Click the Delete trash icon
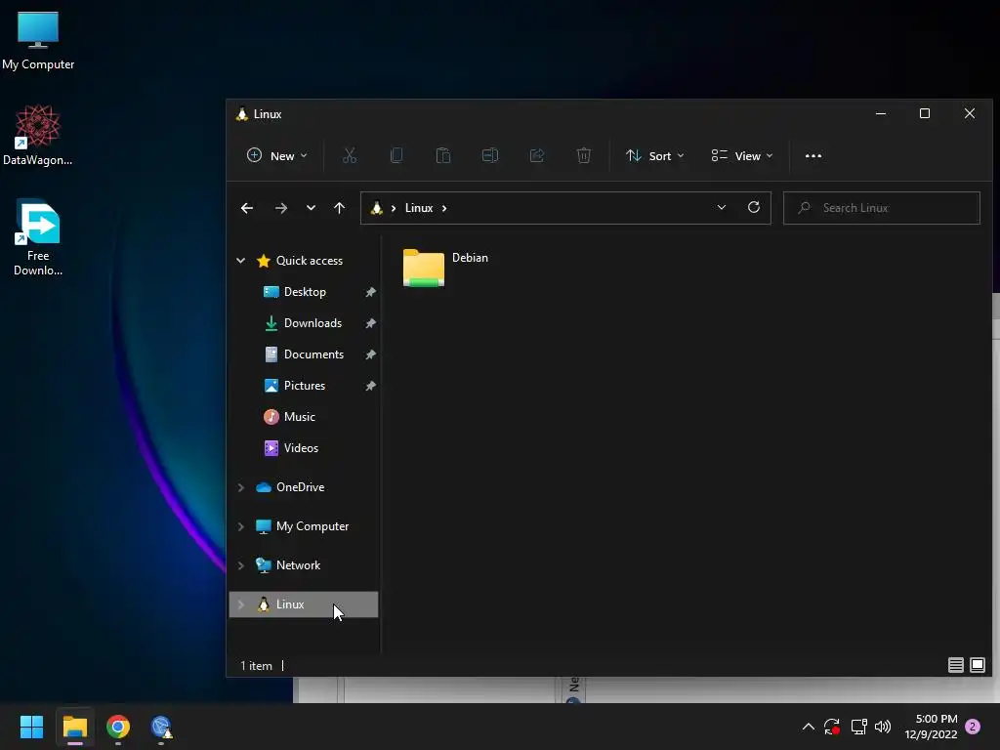Screen dimensions: 1000x750 pyautogui.click(x=584, y=155)
